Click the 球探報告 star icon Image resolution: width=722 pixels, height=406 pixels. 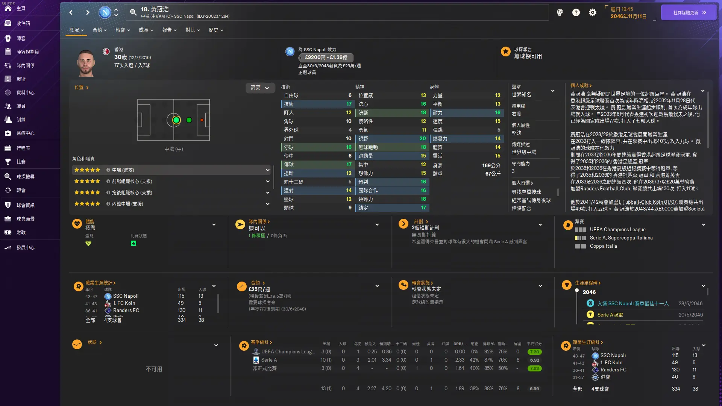pyautogui.click(x=506, y=52)
